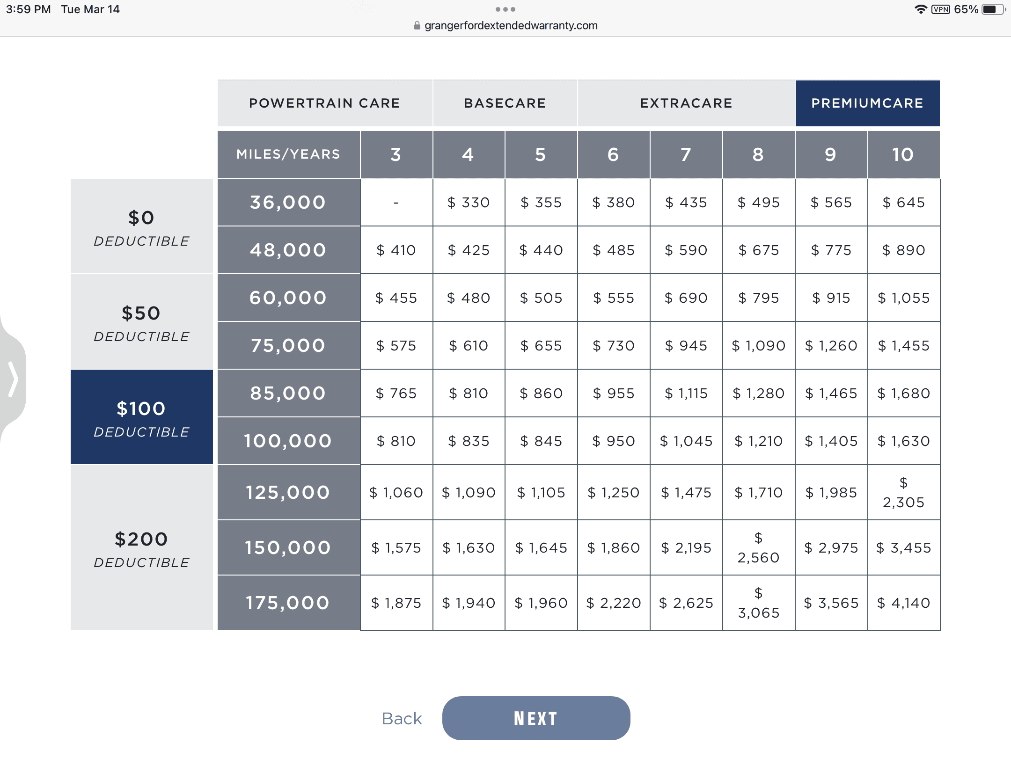The height and width of the screenshot is (758, 1011).
Task: Tap the Wi-Fi status icon
Action: click(x=921, y=9)
